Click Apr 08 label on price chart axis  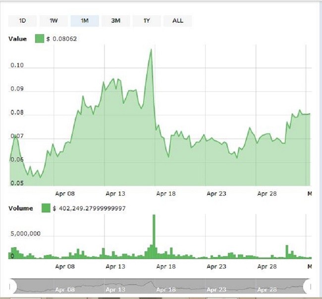pos(65,193)
